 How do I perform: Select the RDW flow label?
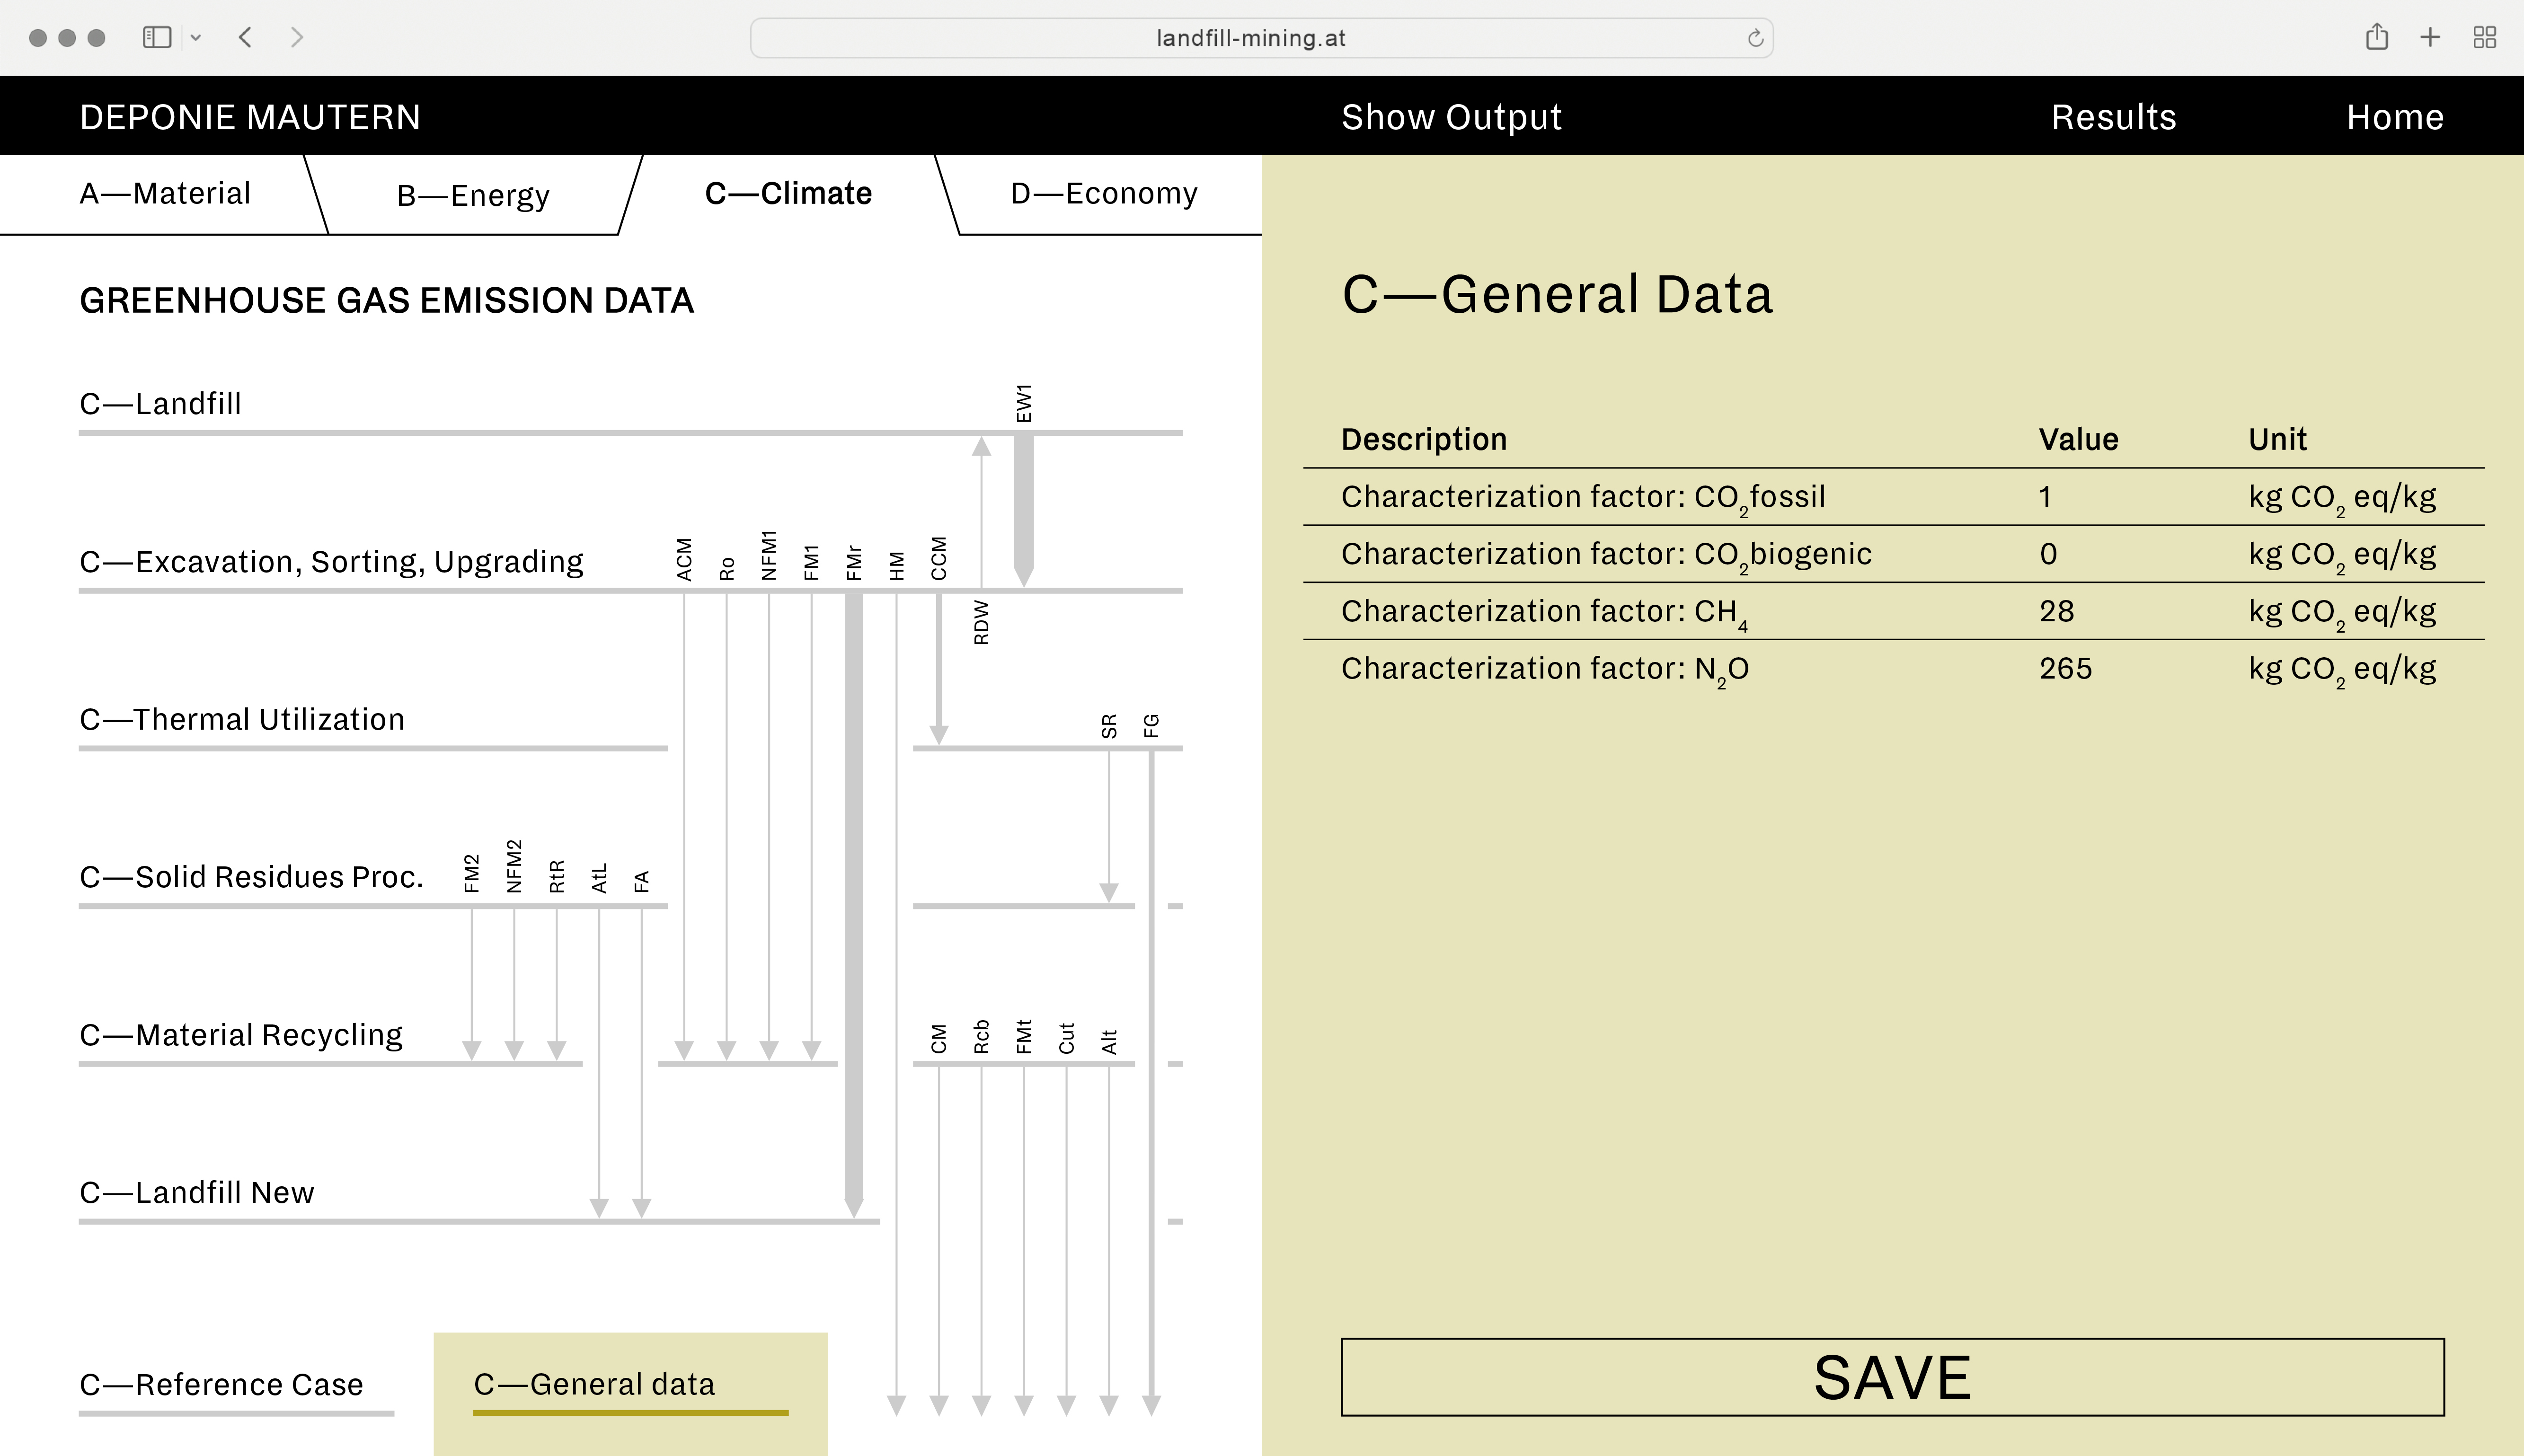(981, 622)
